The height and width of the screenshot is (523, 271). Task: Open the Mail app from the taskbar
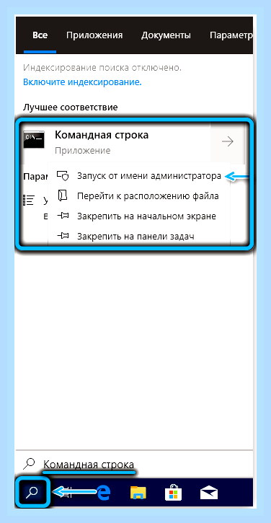tap(209, 493)
